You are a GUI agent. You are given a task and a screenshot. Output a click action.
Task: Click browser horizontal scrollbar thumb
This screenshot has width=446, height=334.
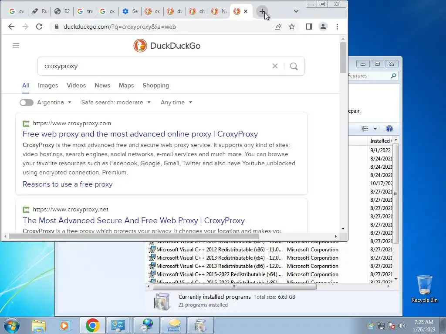(134, 236)
